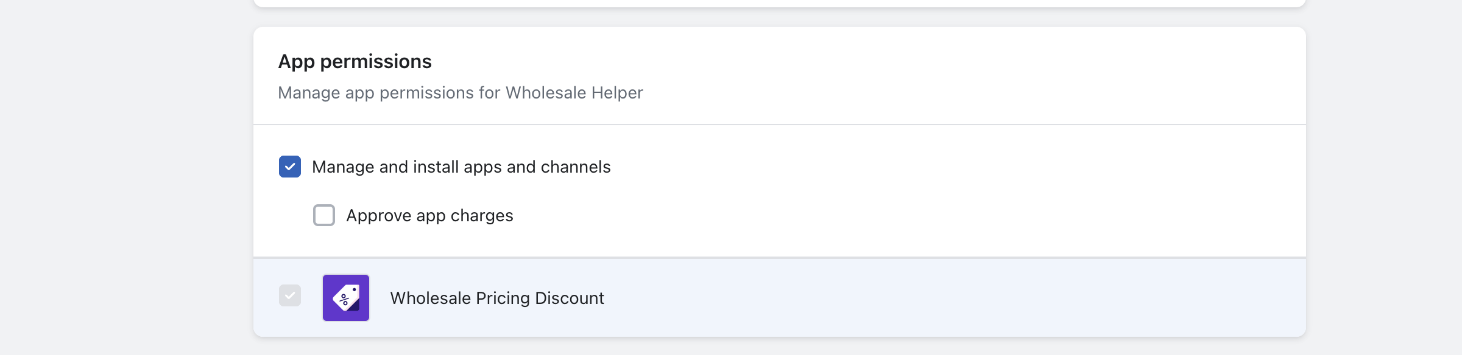Viewport: 1462px width, 355px height.
Task: Click the Approve app charges label text
Action: coord(429,216)
